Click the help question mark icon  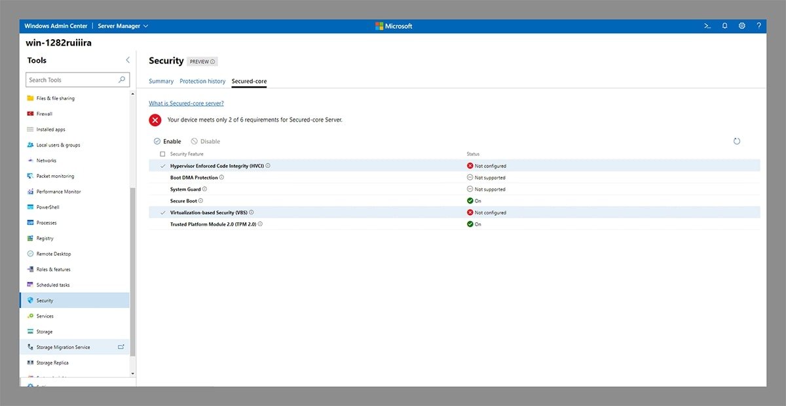coord(759,26)
